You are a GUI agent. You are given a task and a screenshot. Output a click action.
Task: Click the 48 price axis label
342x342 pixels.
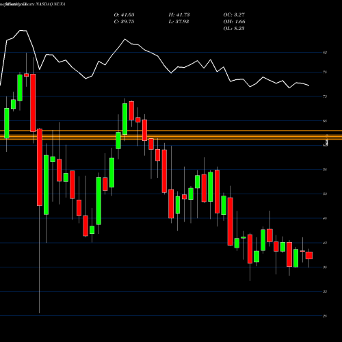325,218
